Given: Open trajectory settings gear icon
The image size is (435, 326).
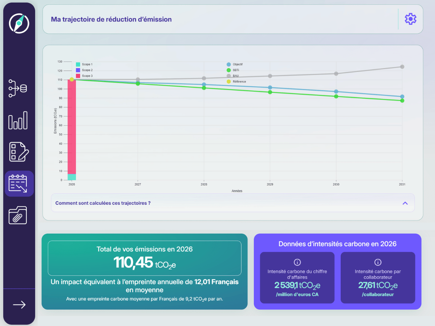Looking at the screenshot, I should 410,19.
